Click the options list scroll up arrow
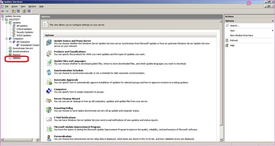This screenshot has height=146, width=275. [221, 21]
